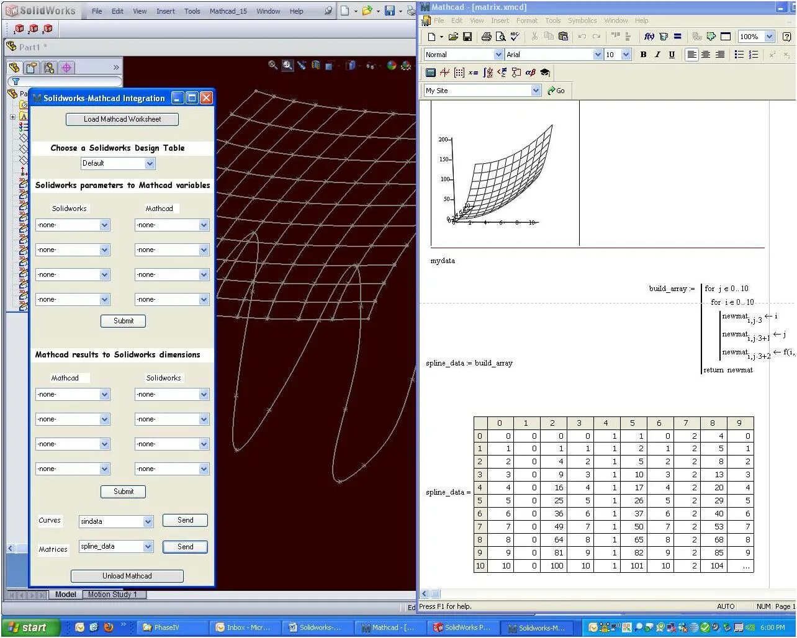Open the Mathcad 'Arial' font dropdown

(598, 55)
